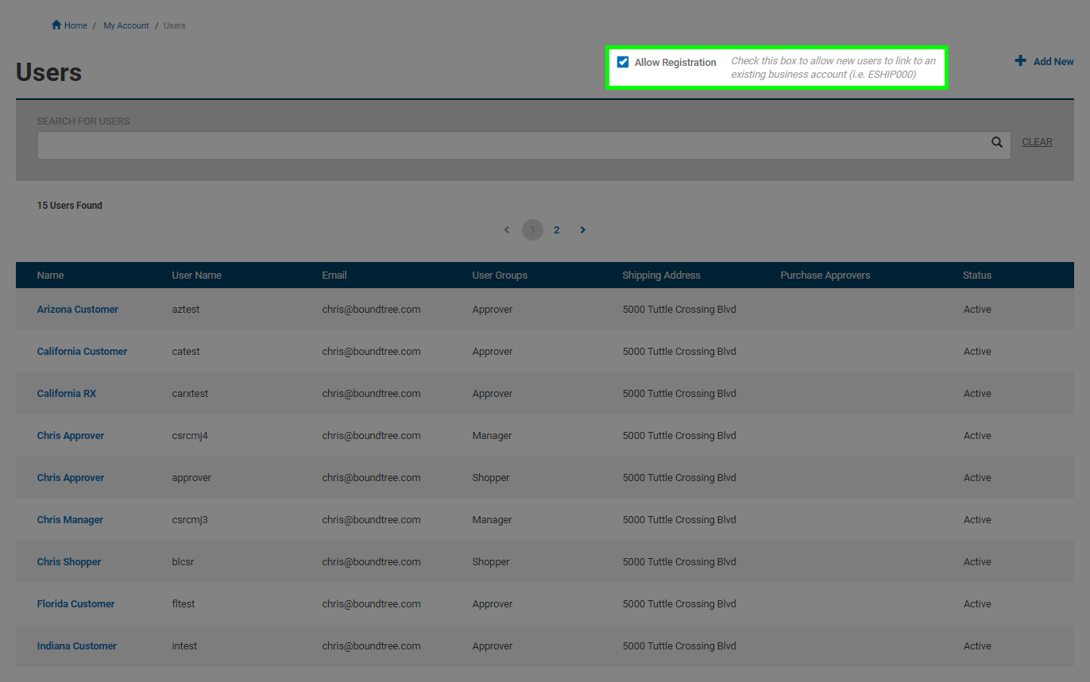Open the Indiana Customer user
This screenshot has height=682, width=1090.
[77, 646]
